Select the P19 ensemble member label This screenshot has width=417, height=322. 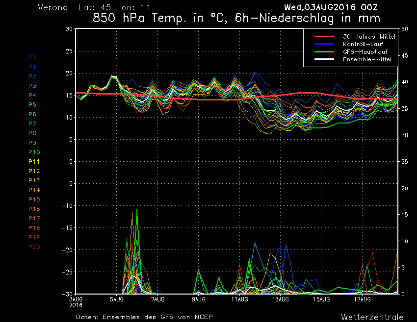tap(34, 237)
